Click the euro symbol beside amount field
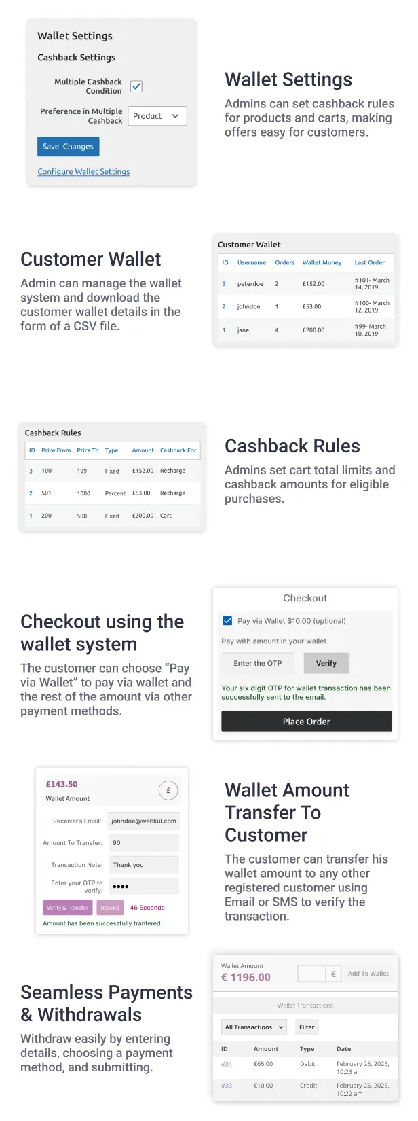 (333, 974)
